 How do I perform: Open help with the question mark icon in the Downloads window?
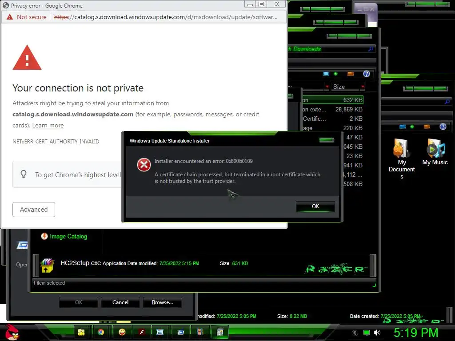point(367,74)
